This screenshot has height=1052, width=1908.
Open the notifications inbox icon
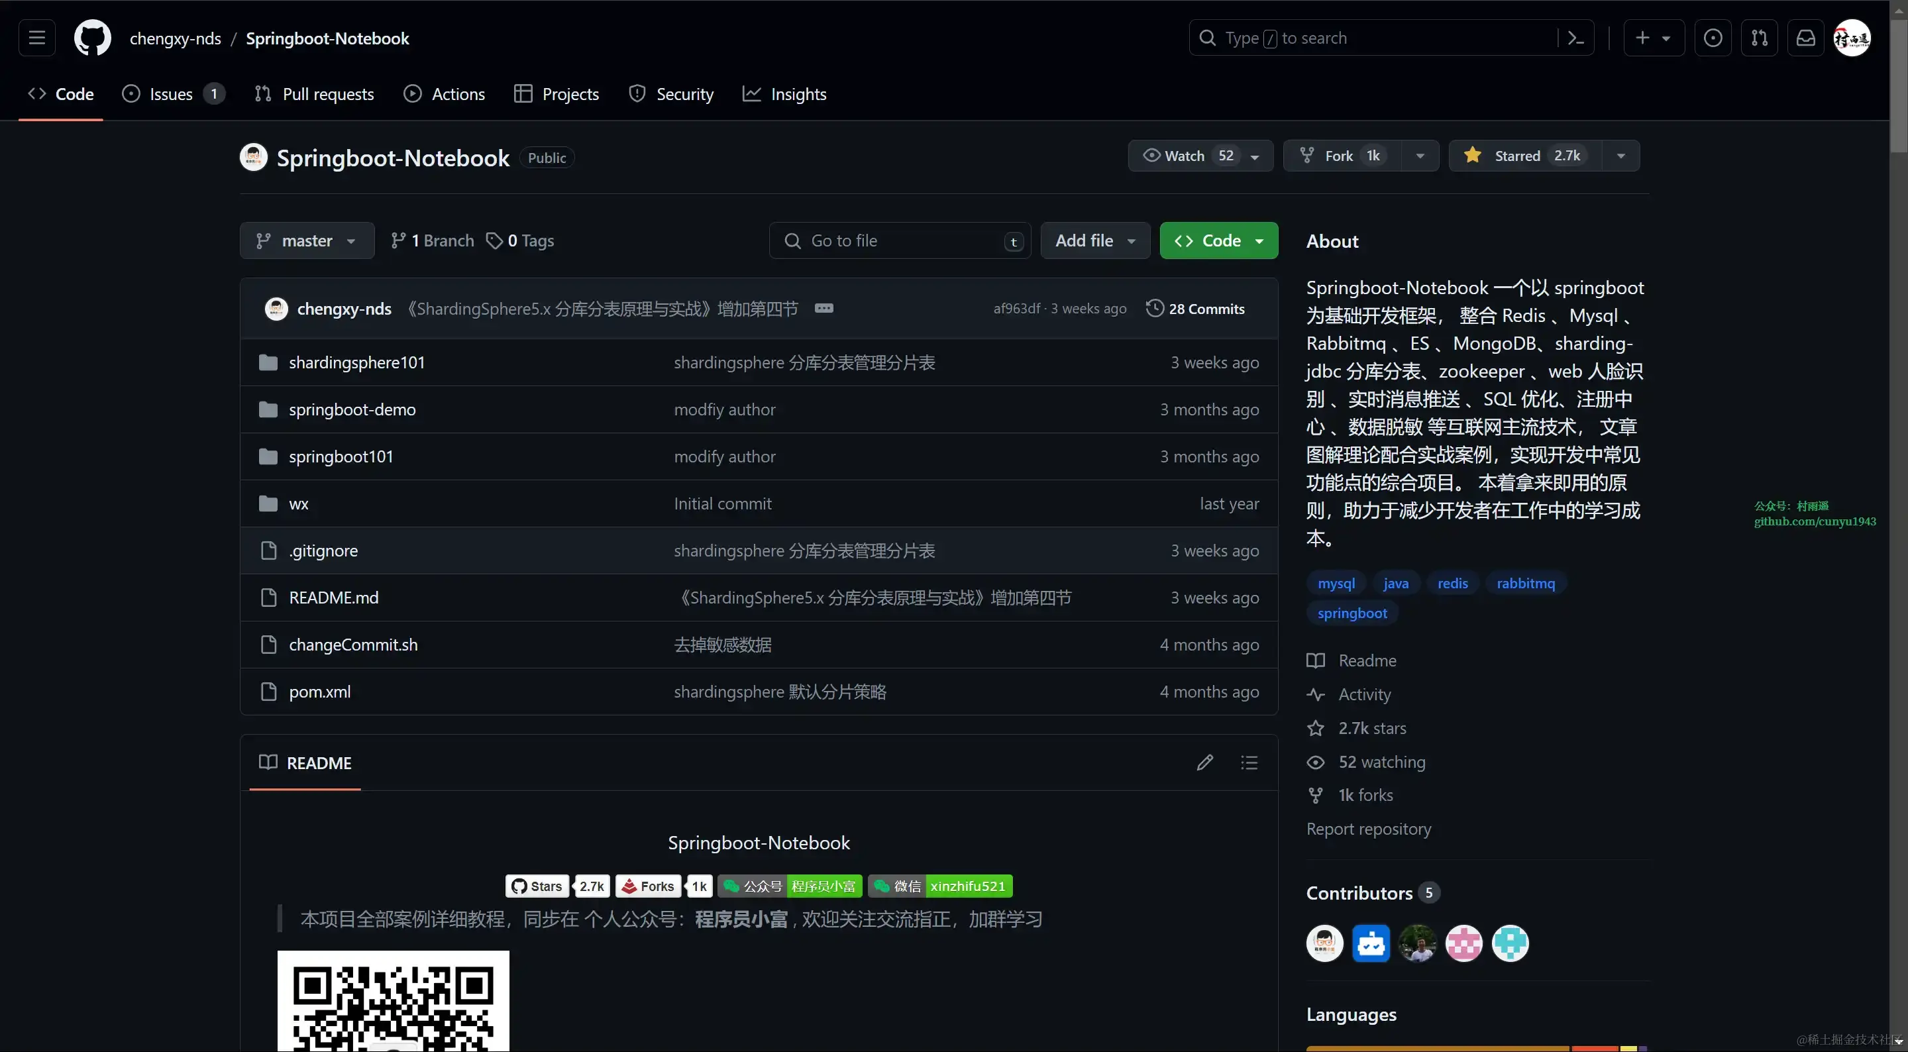[x=1805, y=38]
